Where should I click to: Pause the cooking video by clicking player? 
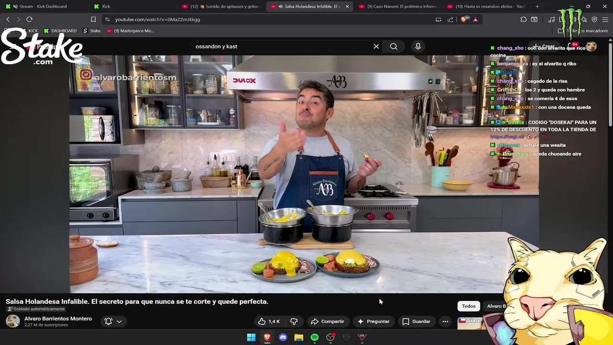click(x=304, y=174)
